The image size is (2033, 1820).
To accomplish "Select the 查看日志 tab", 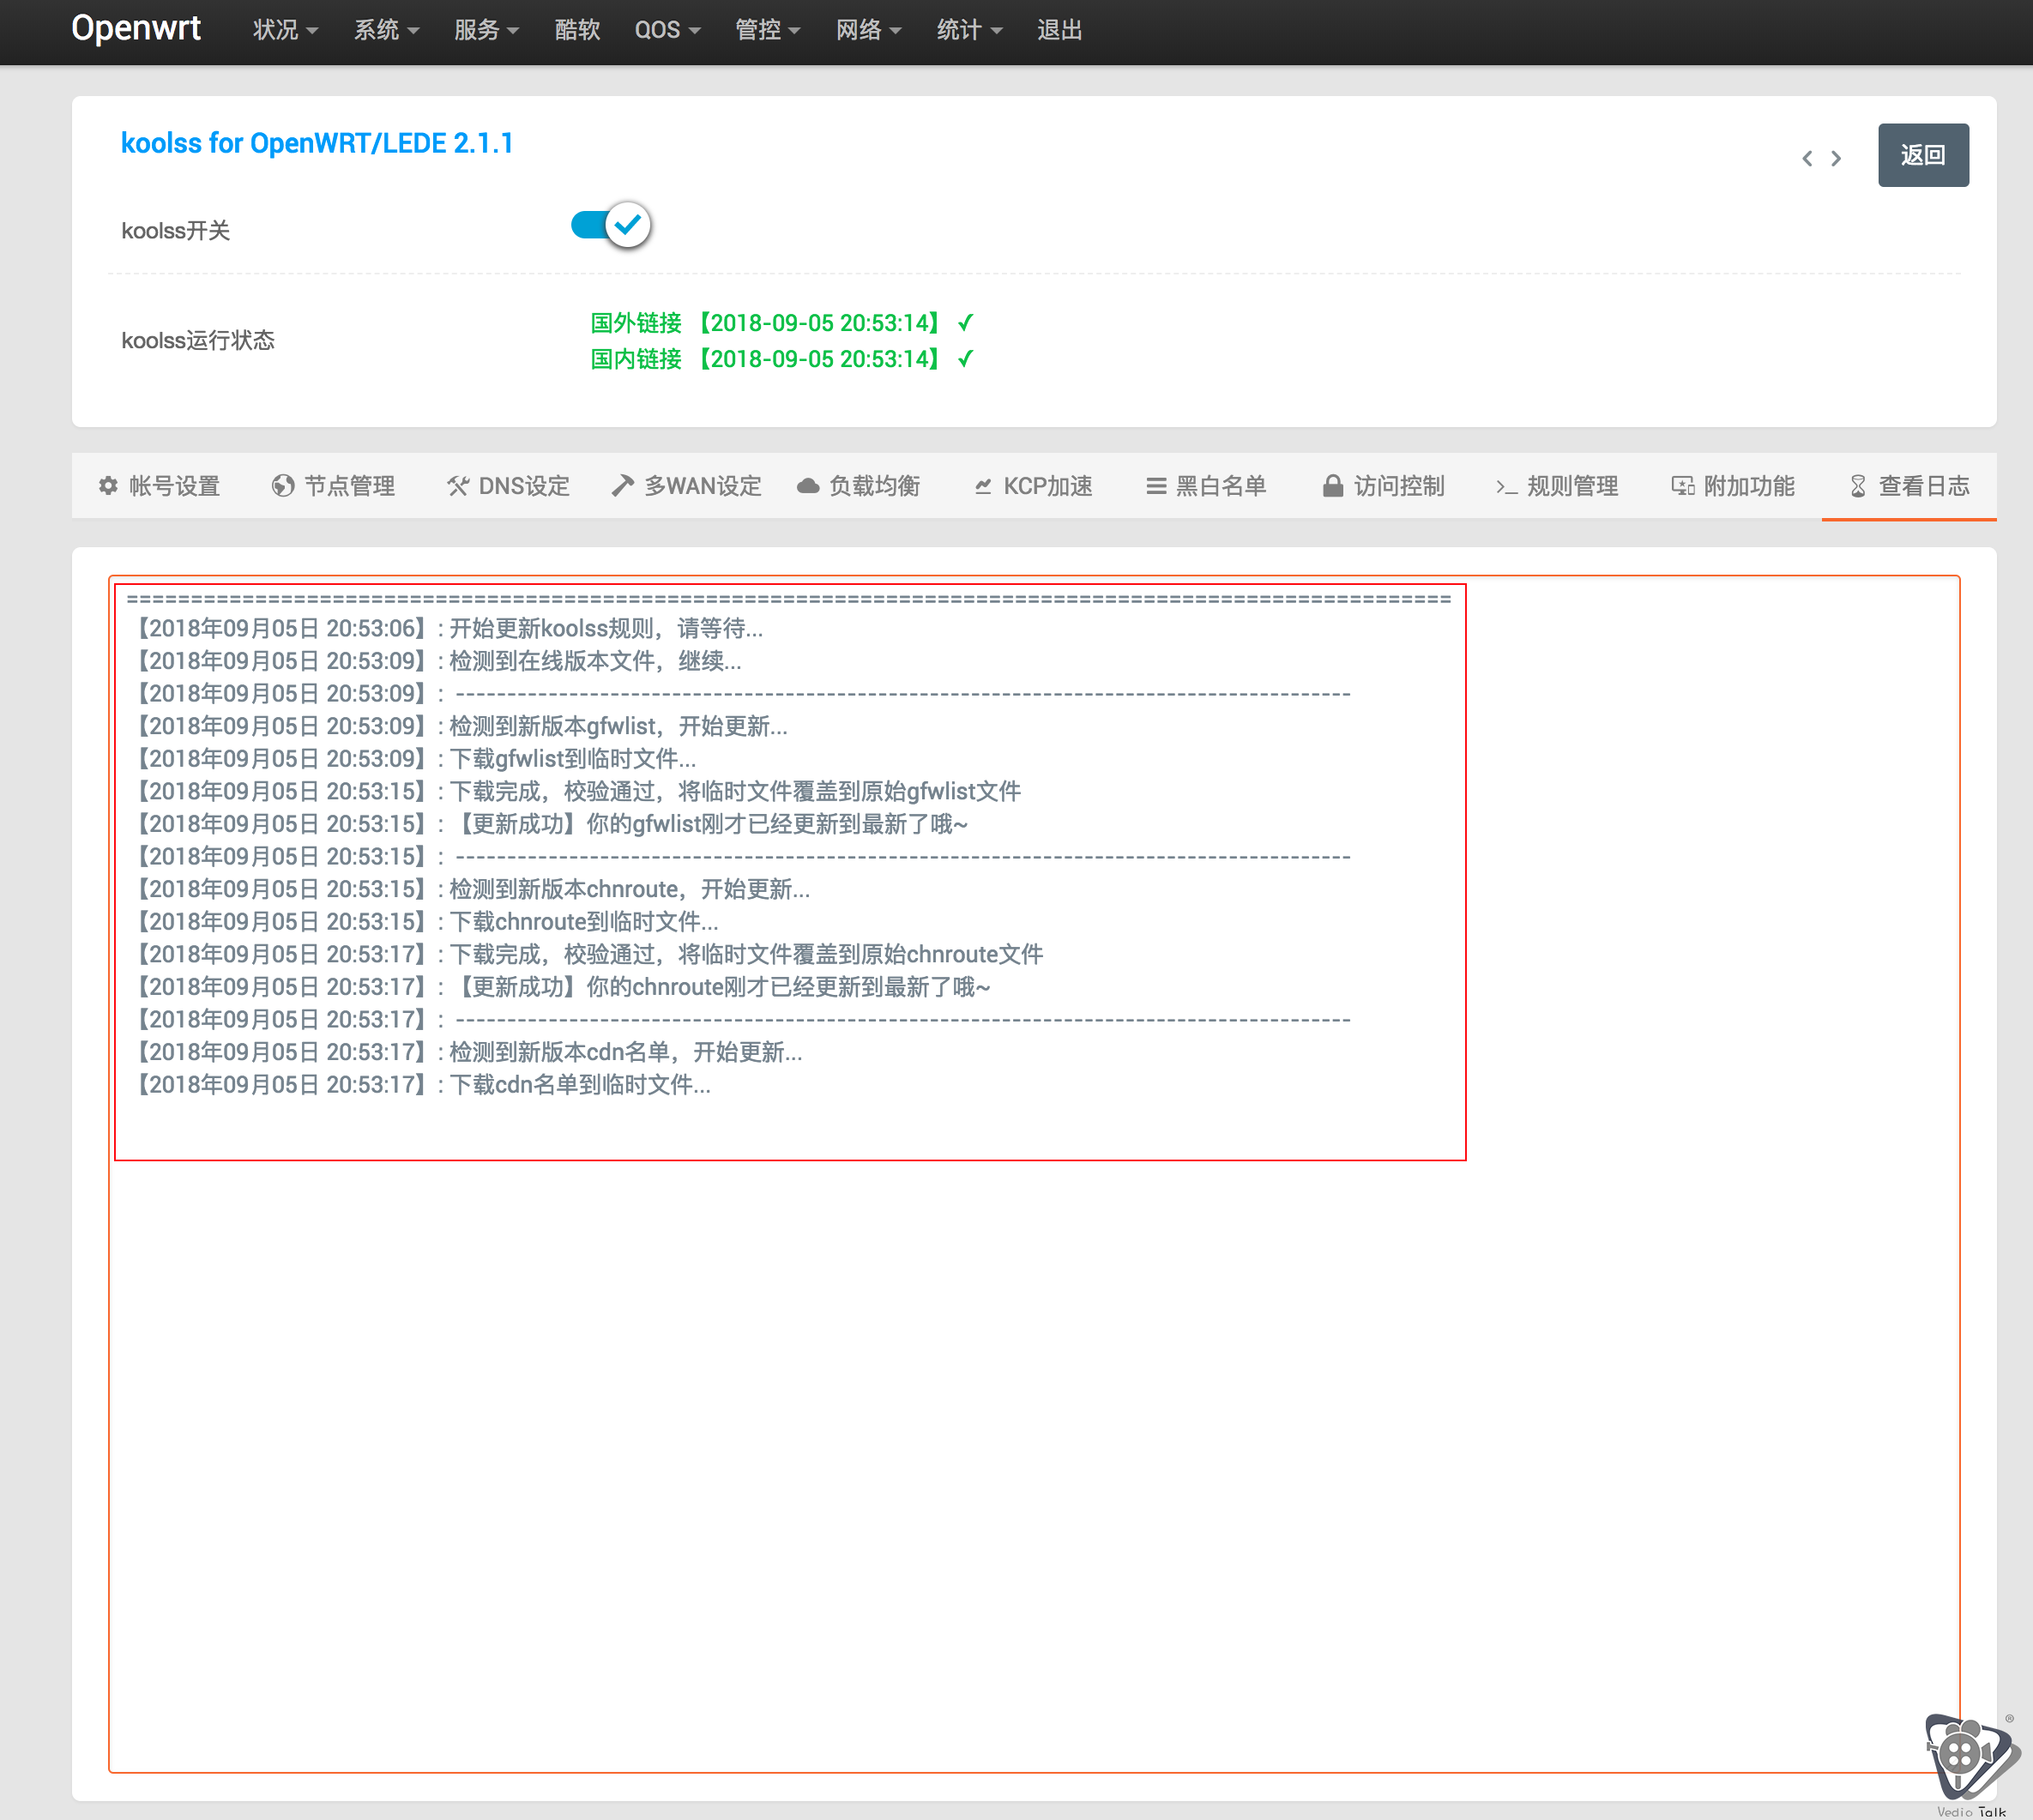I will (x=1909, y=486).
